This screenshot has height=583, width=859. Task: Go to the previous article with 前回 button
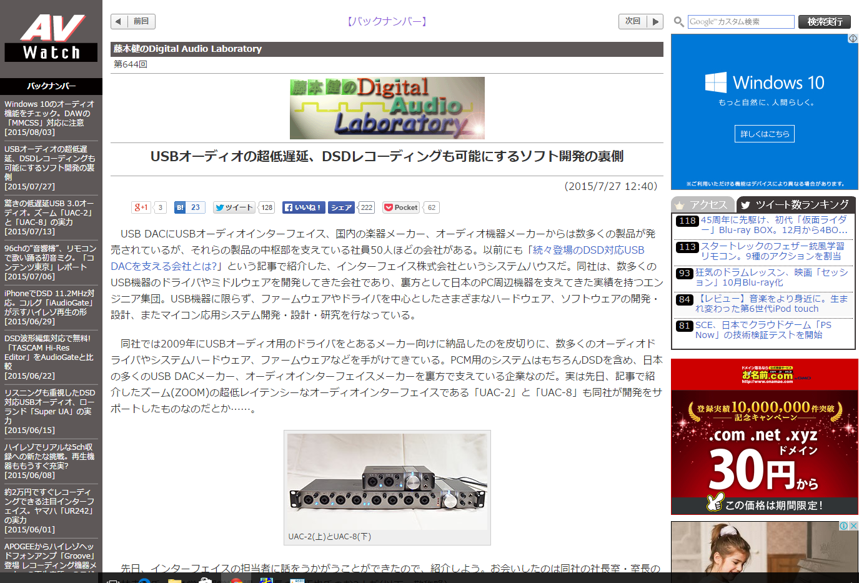click(x=133, y=21)
